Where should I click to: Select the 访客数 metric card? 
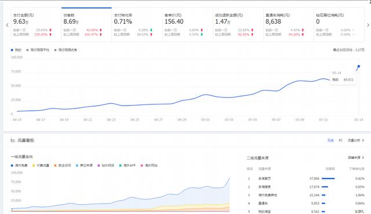pos(86,24)
